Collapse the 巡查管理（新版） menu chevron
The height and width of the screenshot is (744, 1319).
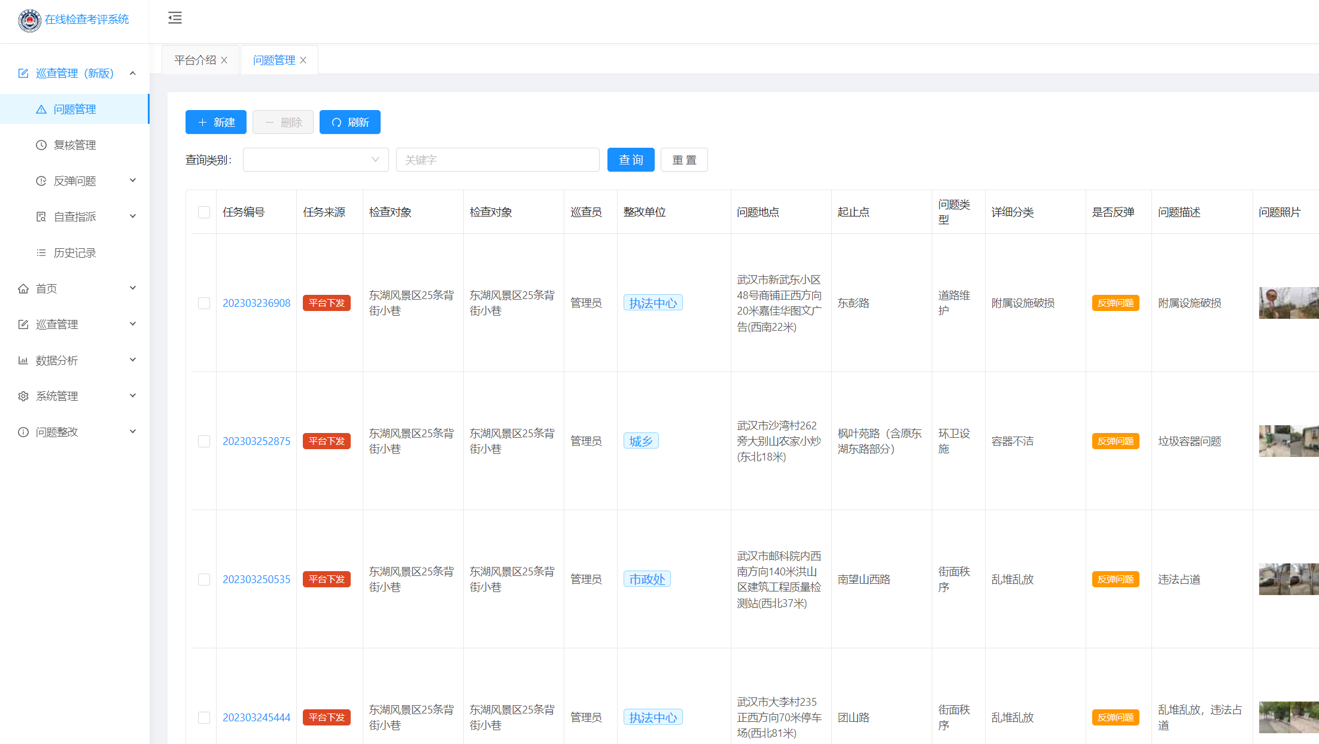(133, 73)
